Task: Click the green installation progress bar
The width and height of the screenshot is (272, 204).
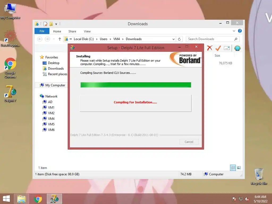Action: [x=136, y=85]
